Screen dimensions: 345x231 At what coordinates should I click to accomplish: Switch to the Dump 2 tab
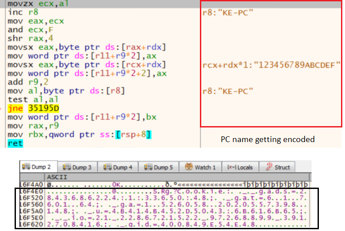coord(39,167)
